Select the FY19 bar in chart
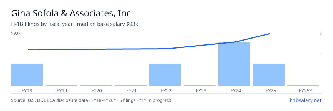333x111 pixels. pos(61,85)
